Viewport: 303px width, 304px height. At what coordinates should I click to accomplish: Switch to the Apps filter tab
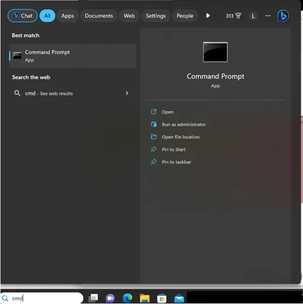68,16
